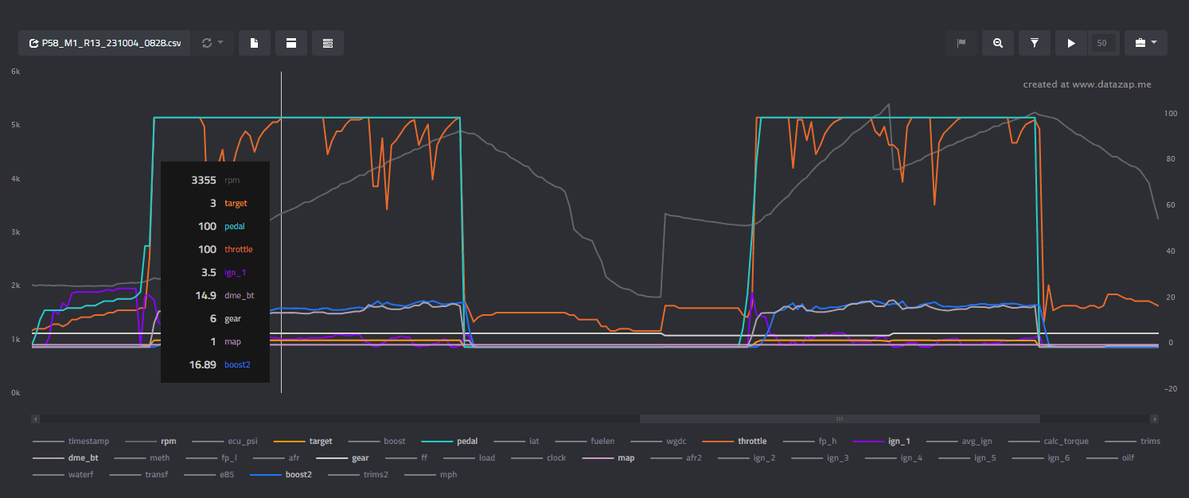
Task: Click the zoom out magnifier icon
Action: click(x=998, y=43)
